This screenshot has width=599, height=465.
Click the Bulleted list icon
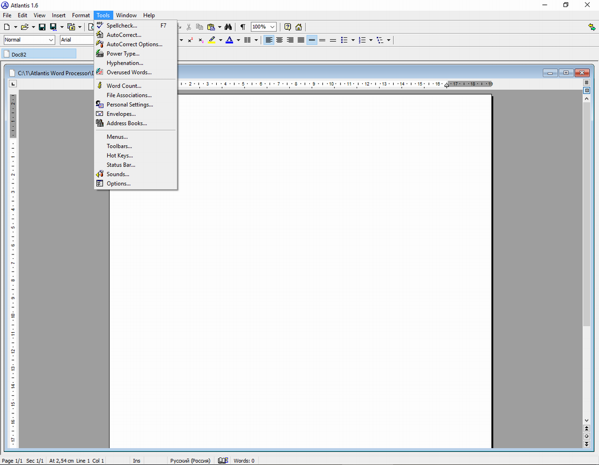[x=344, y=40]
